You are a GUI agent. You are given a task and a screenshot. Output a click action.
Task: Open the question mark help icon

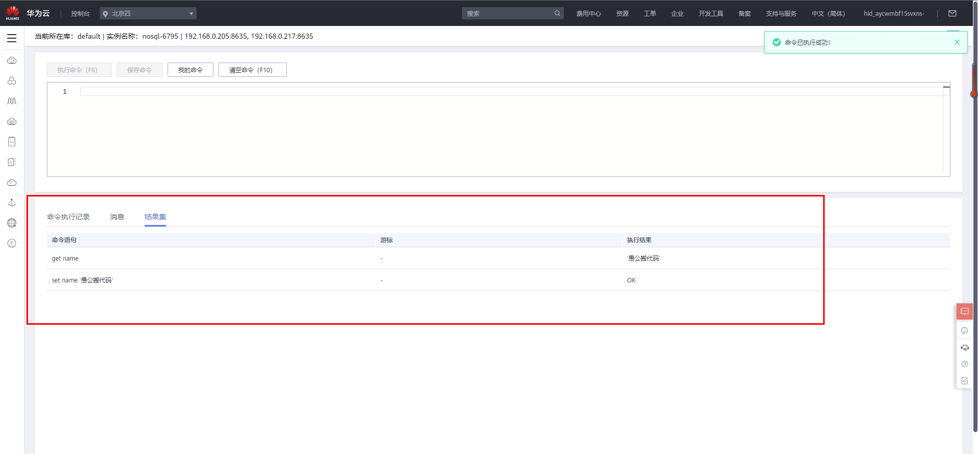965,364
